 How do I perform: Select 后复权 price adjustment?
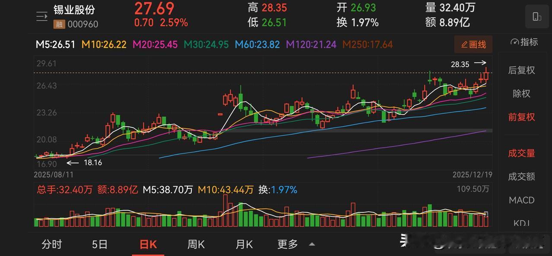(x=521, y=70)
